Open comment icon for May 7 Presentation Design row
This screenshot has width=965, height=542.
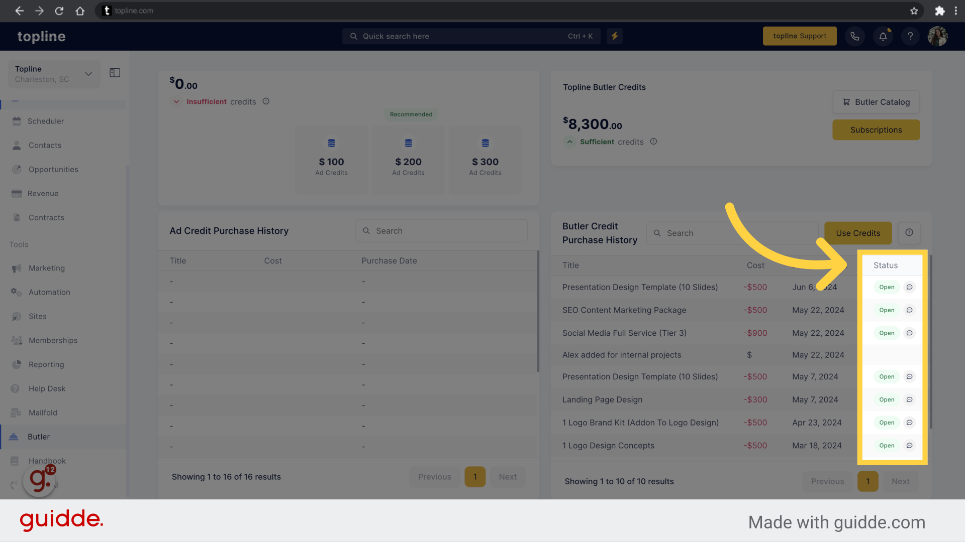(909, 377)
